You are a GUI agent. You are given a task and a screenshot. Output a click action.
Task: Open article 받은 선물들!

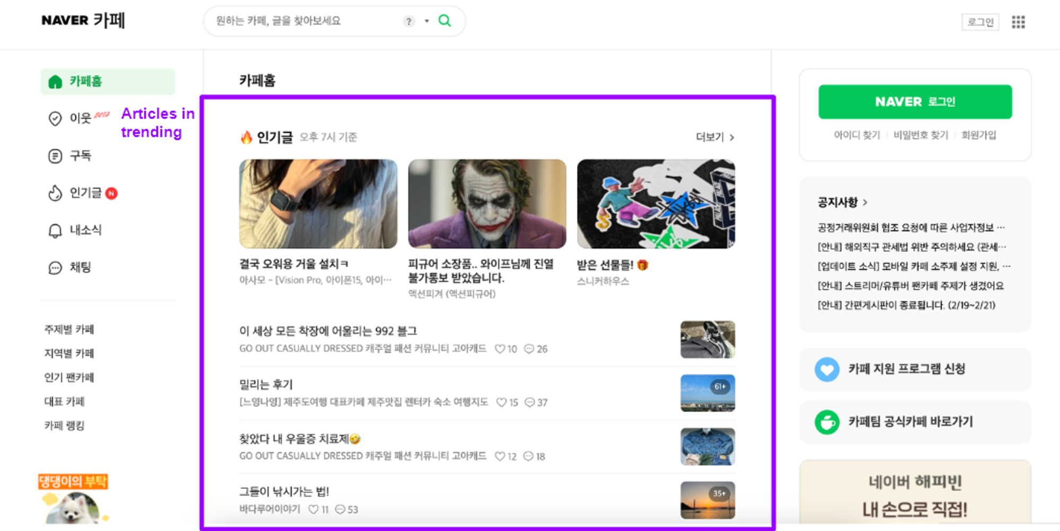click(612, 265)
